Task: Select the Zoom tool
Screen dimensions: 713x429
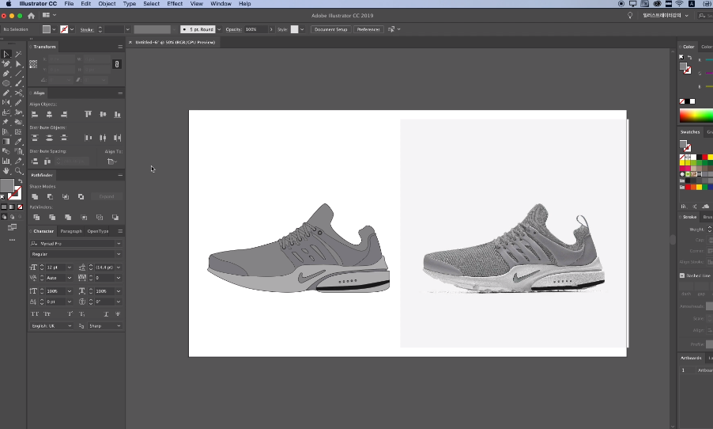Action: [x=18, y=171]
